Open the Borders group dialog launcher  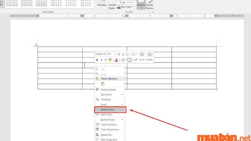coord(153,12)
